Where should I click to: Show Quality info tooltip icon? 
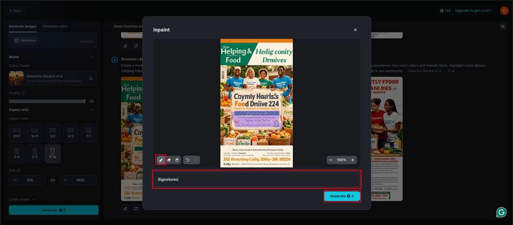pyautogui.click(x=23, y=93)
